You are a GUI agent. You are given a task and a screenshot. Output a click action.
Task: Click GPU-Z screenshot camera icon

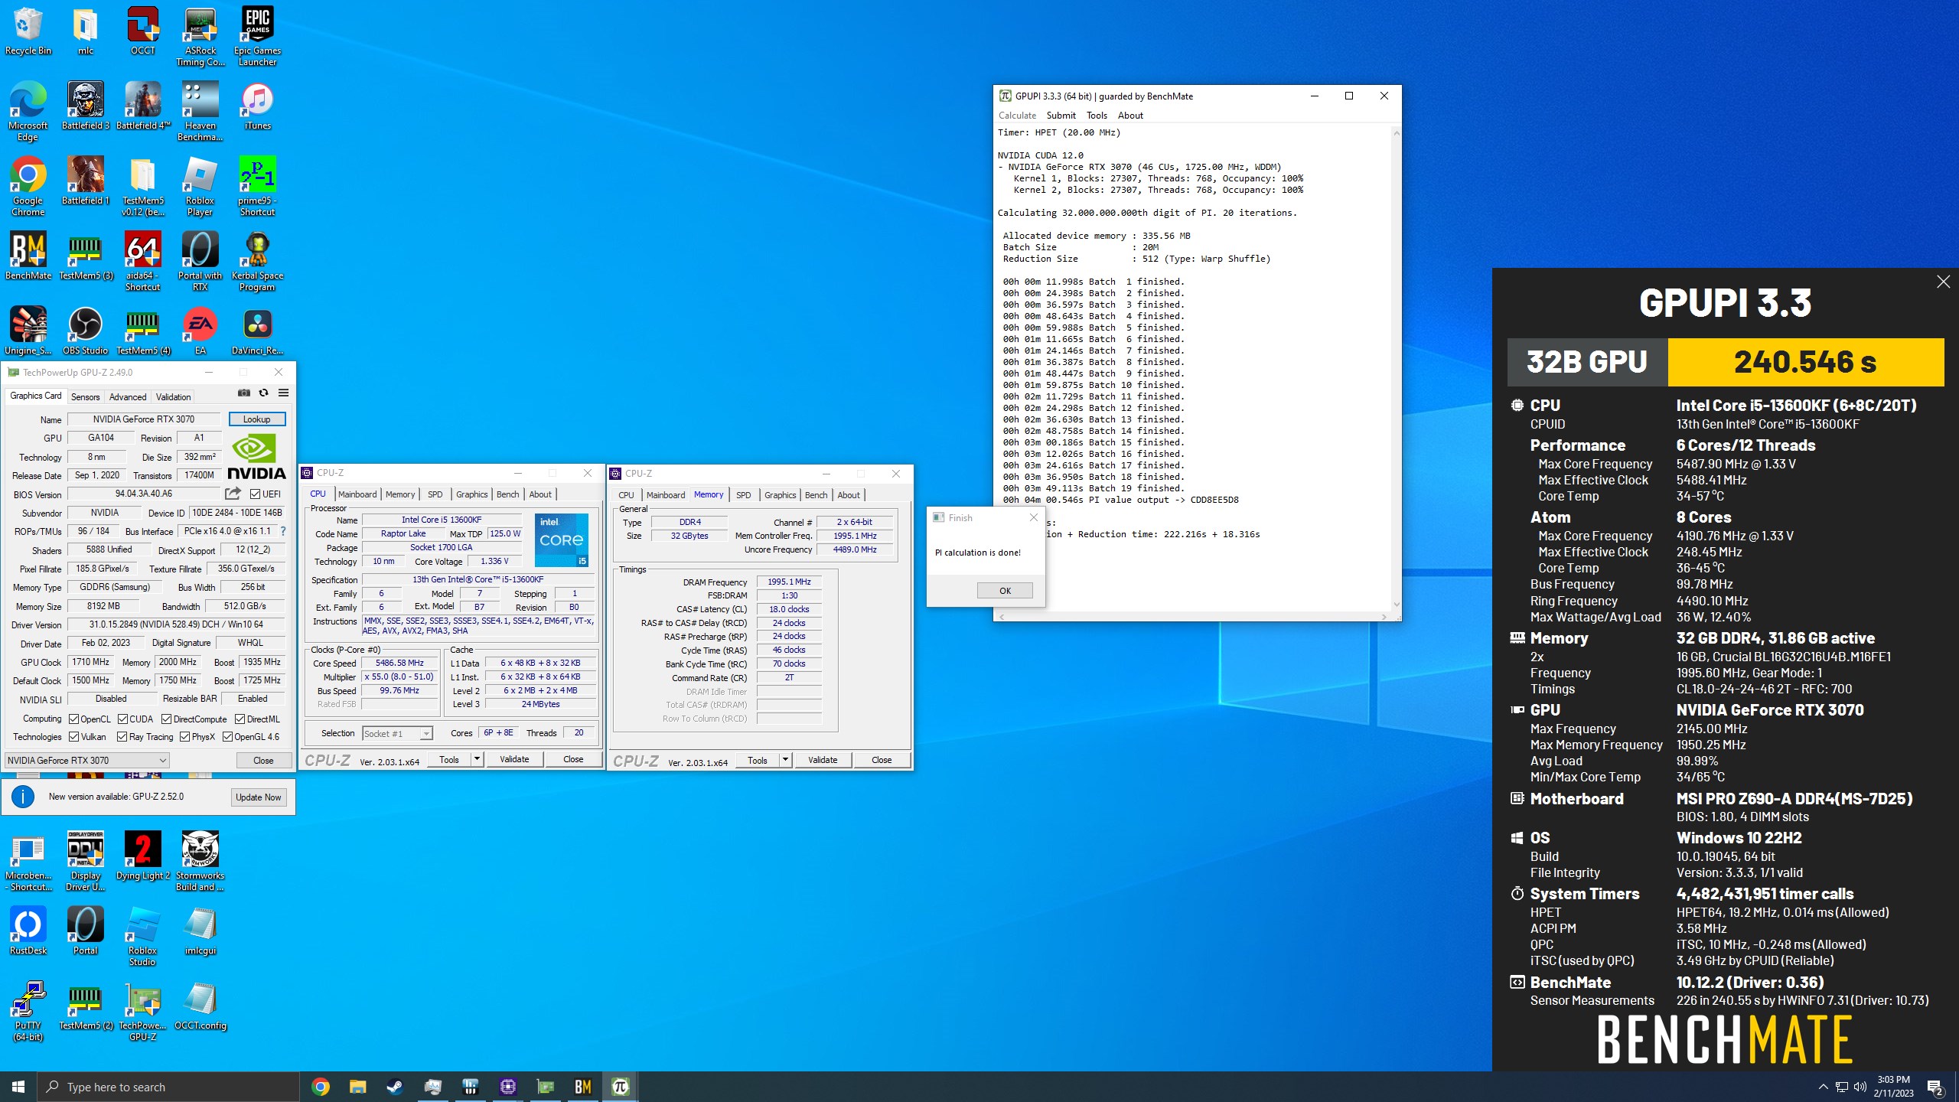(x=244, y=393)
